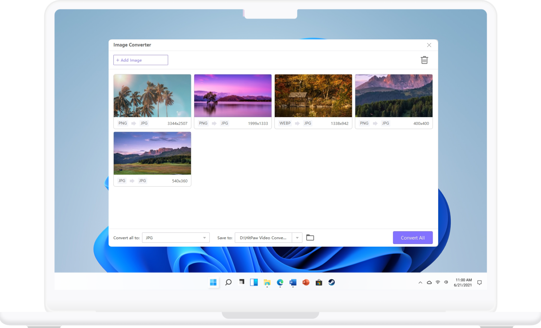The width and height of the screenshot is (541, 328).
Task: Open Microsoft Store from the taskbar
Action: (319, 282)
